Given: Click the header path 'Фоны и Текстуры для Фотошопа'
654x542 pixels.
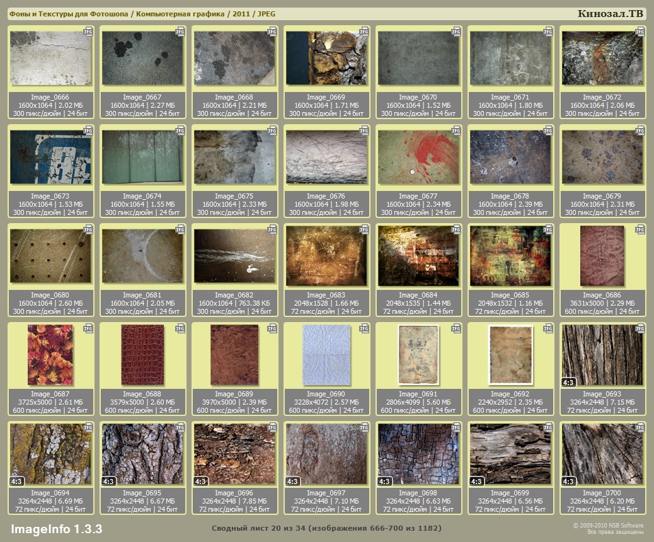Looking at the screenshot, I should (x=68, y=14).
